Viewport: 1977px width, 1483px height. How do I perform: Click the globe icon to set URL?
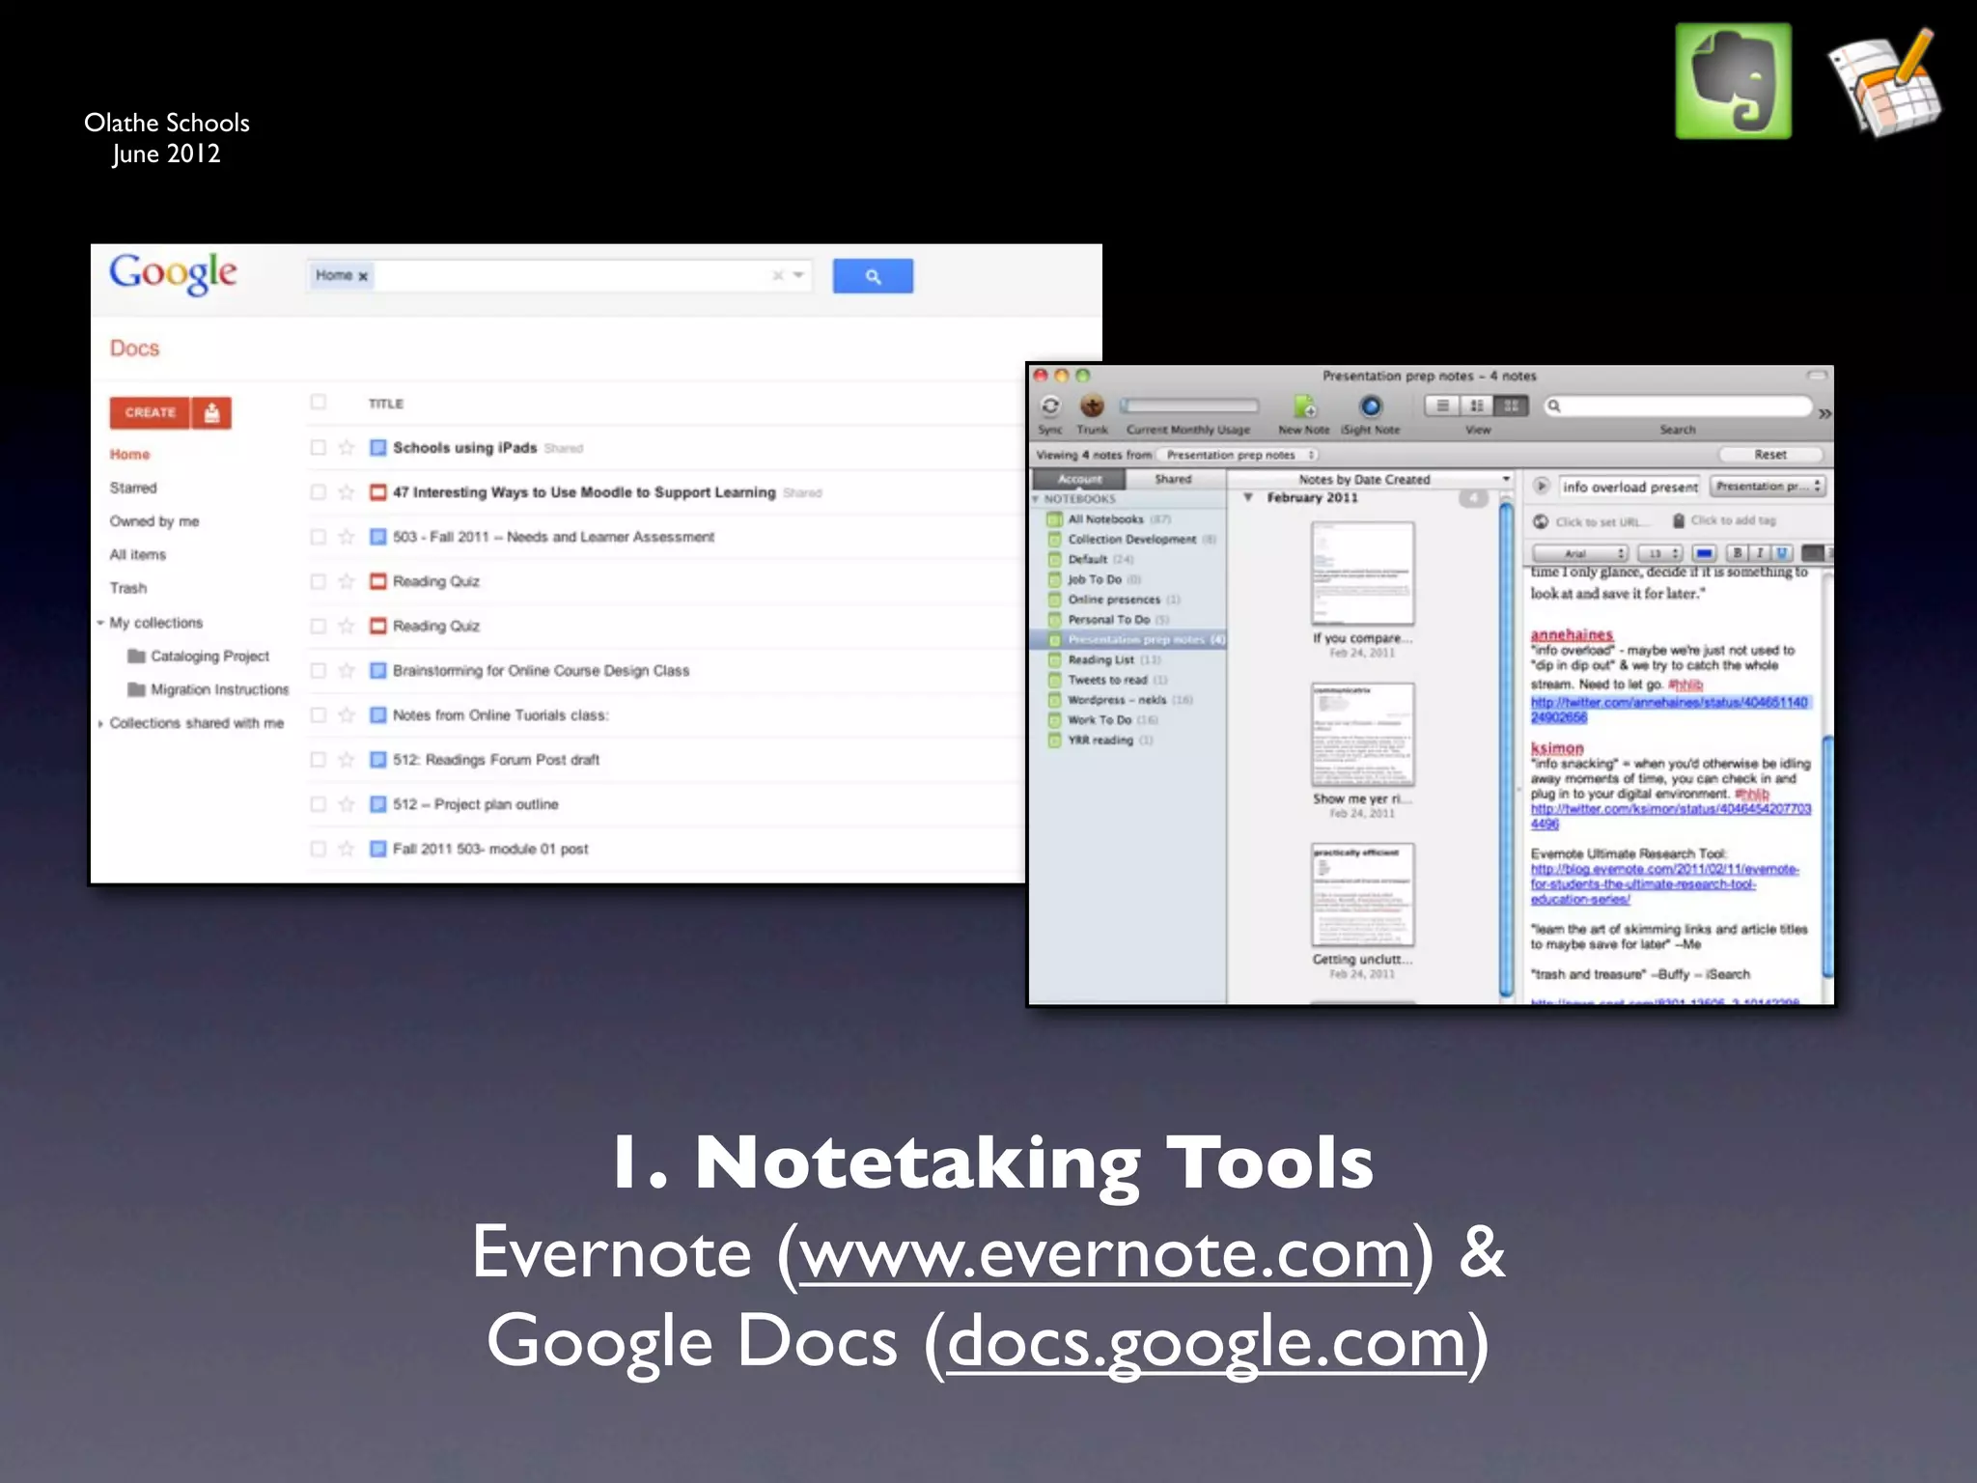coord(1542,521)
